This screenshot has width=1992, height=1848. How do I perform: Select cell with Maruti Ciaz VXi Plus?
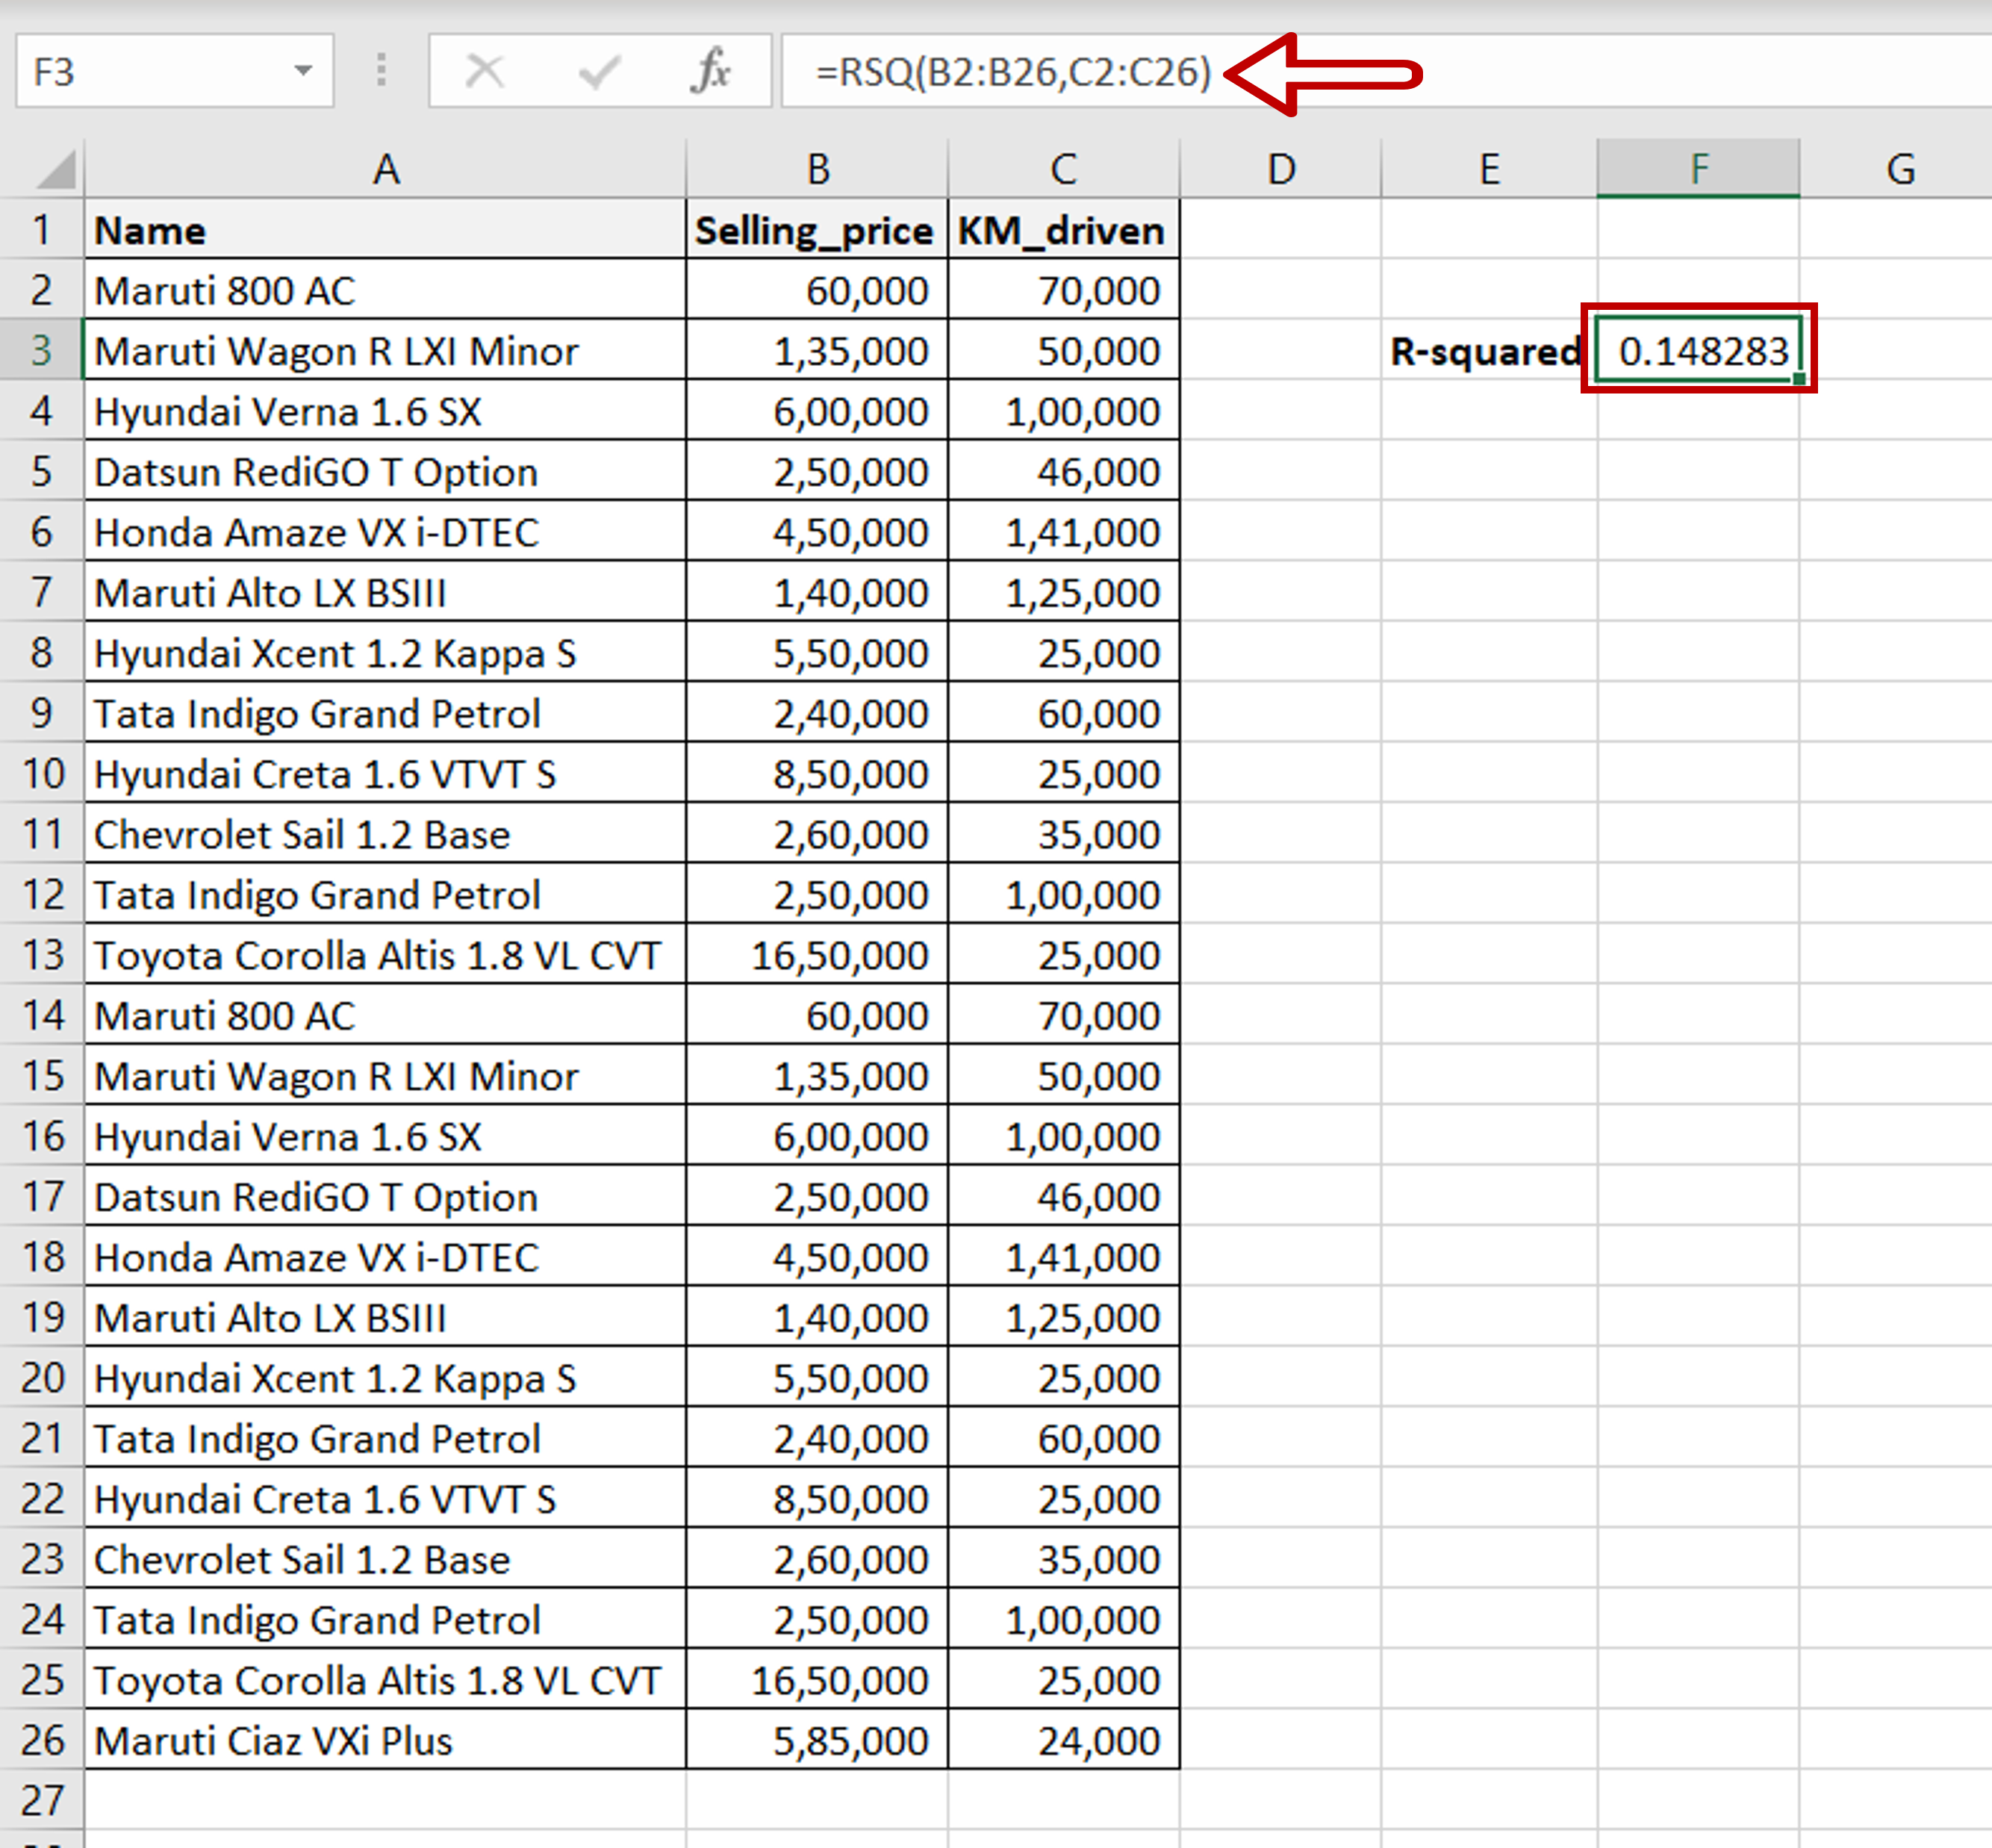pyautogui.click(x=387, y=1740)
